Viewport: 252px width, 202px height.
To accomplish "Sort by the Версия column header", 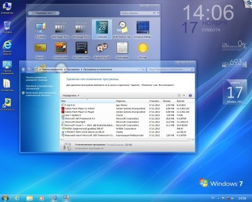I will pos(184,101).
